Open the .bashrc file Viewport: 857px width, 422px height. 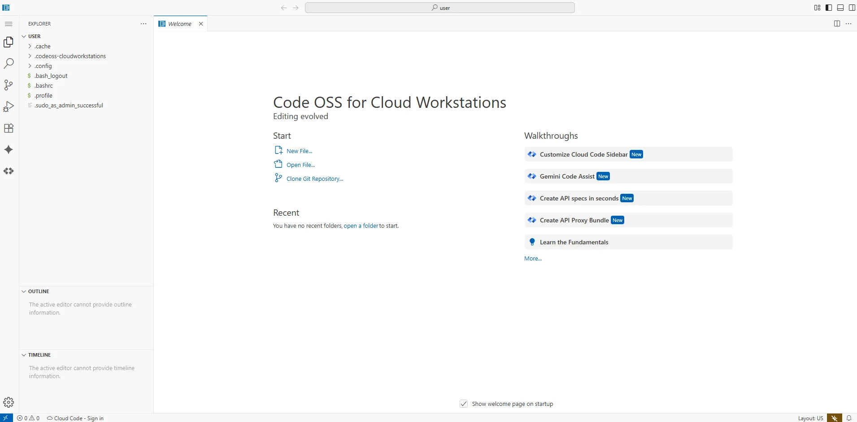pos(86,85)
